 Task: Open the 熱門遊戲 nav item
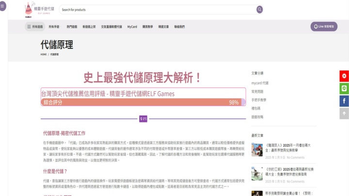point(72,27)
